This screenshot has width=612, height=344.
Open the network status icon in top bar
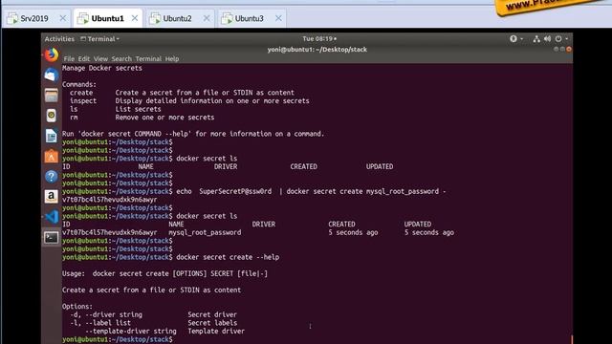pos(536,38)
